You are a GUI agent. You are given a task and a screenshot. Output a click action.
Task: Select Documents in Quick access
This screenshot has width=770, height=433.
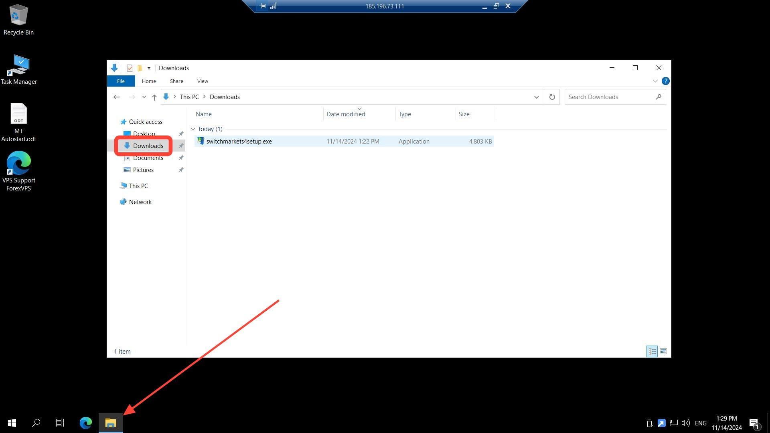148,158
